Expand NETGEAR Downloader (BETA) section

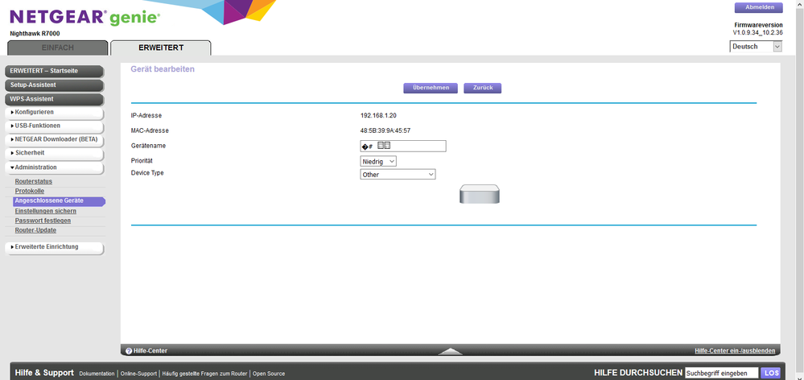55,139
